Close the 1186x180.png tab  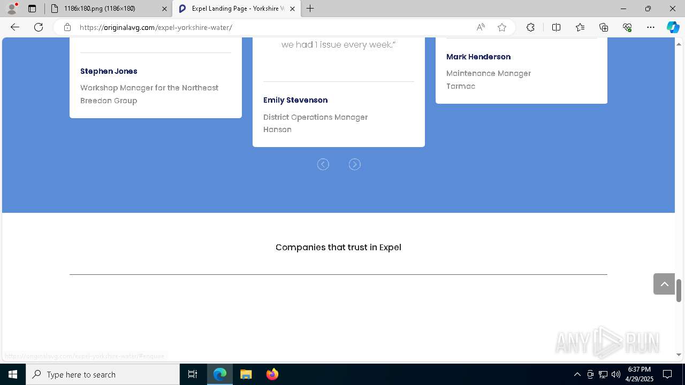[x=164, y=9]
